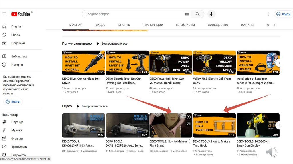Image resolution: width=293 pixels, height=164 pixels.
Task: Click play icon next to Видео section
Action: [78, 106]
